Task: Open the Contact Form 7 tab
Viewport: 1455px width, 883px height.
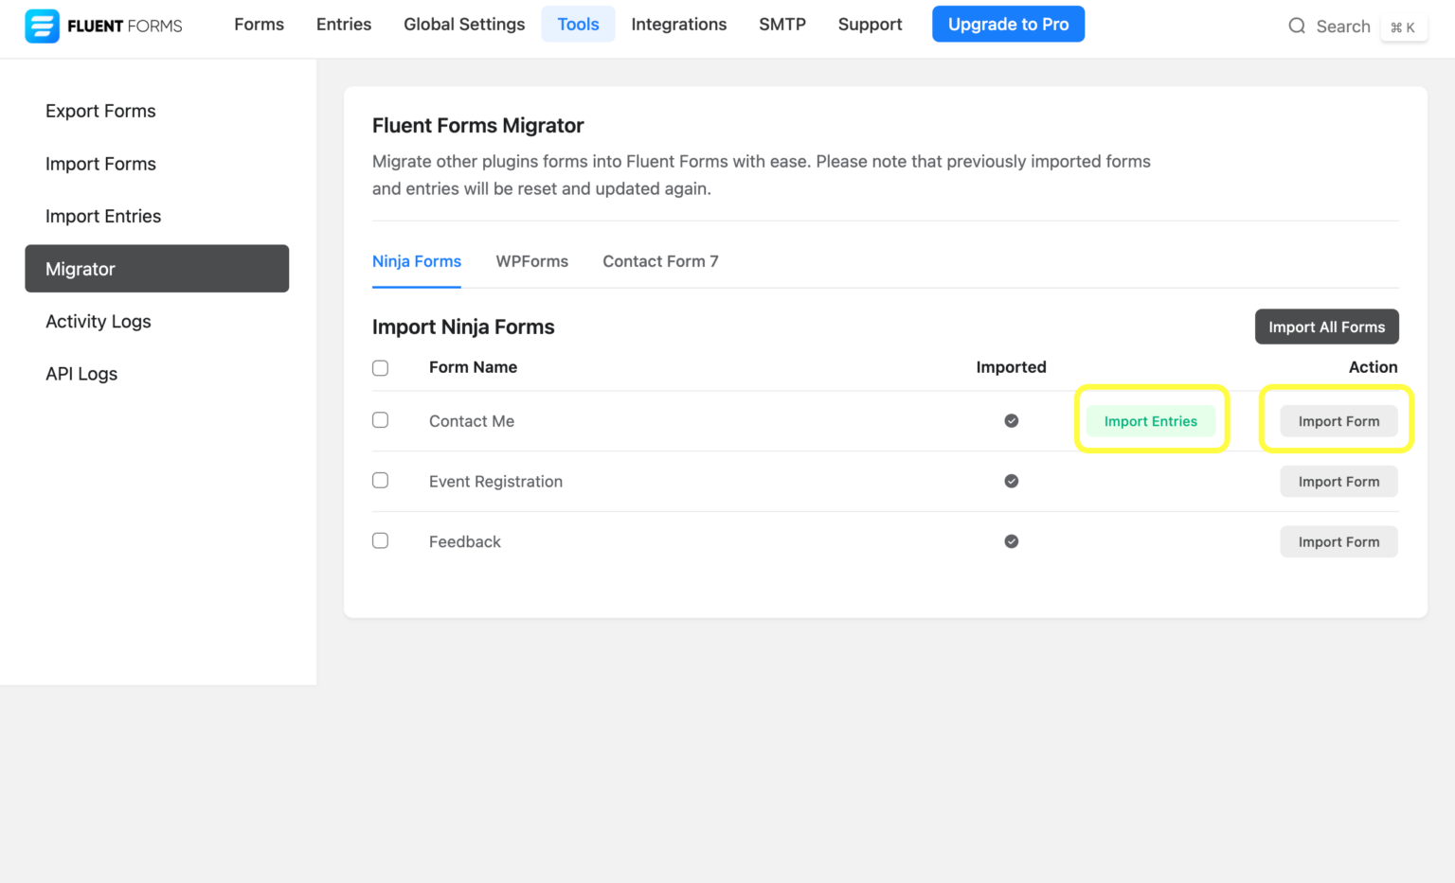Action: coord(660,261)
